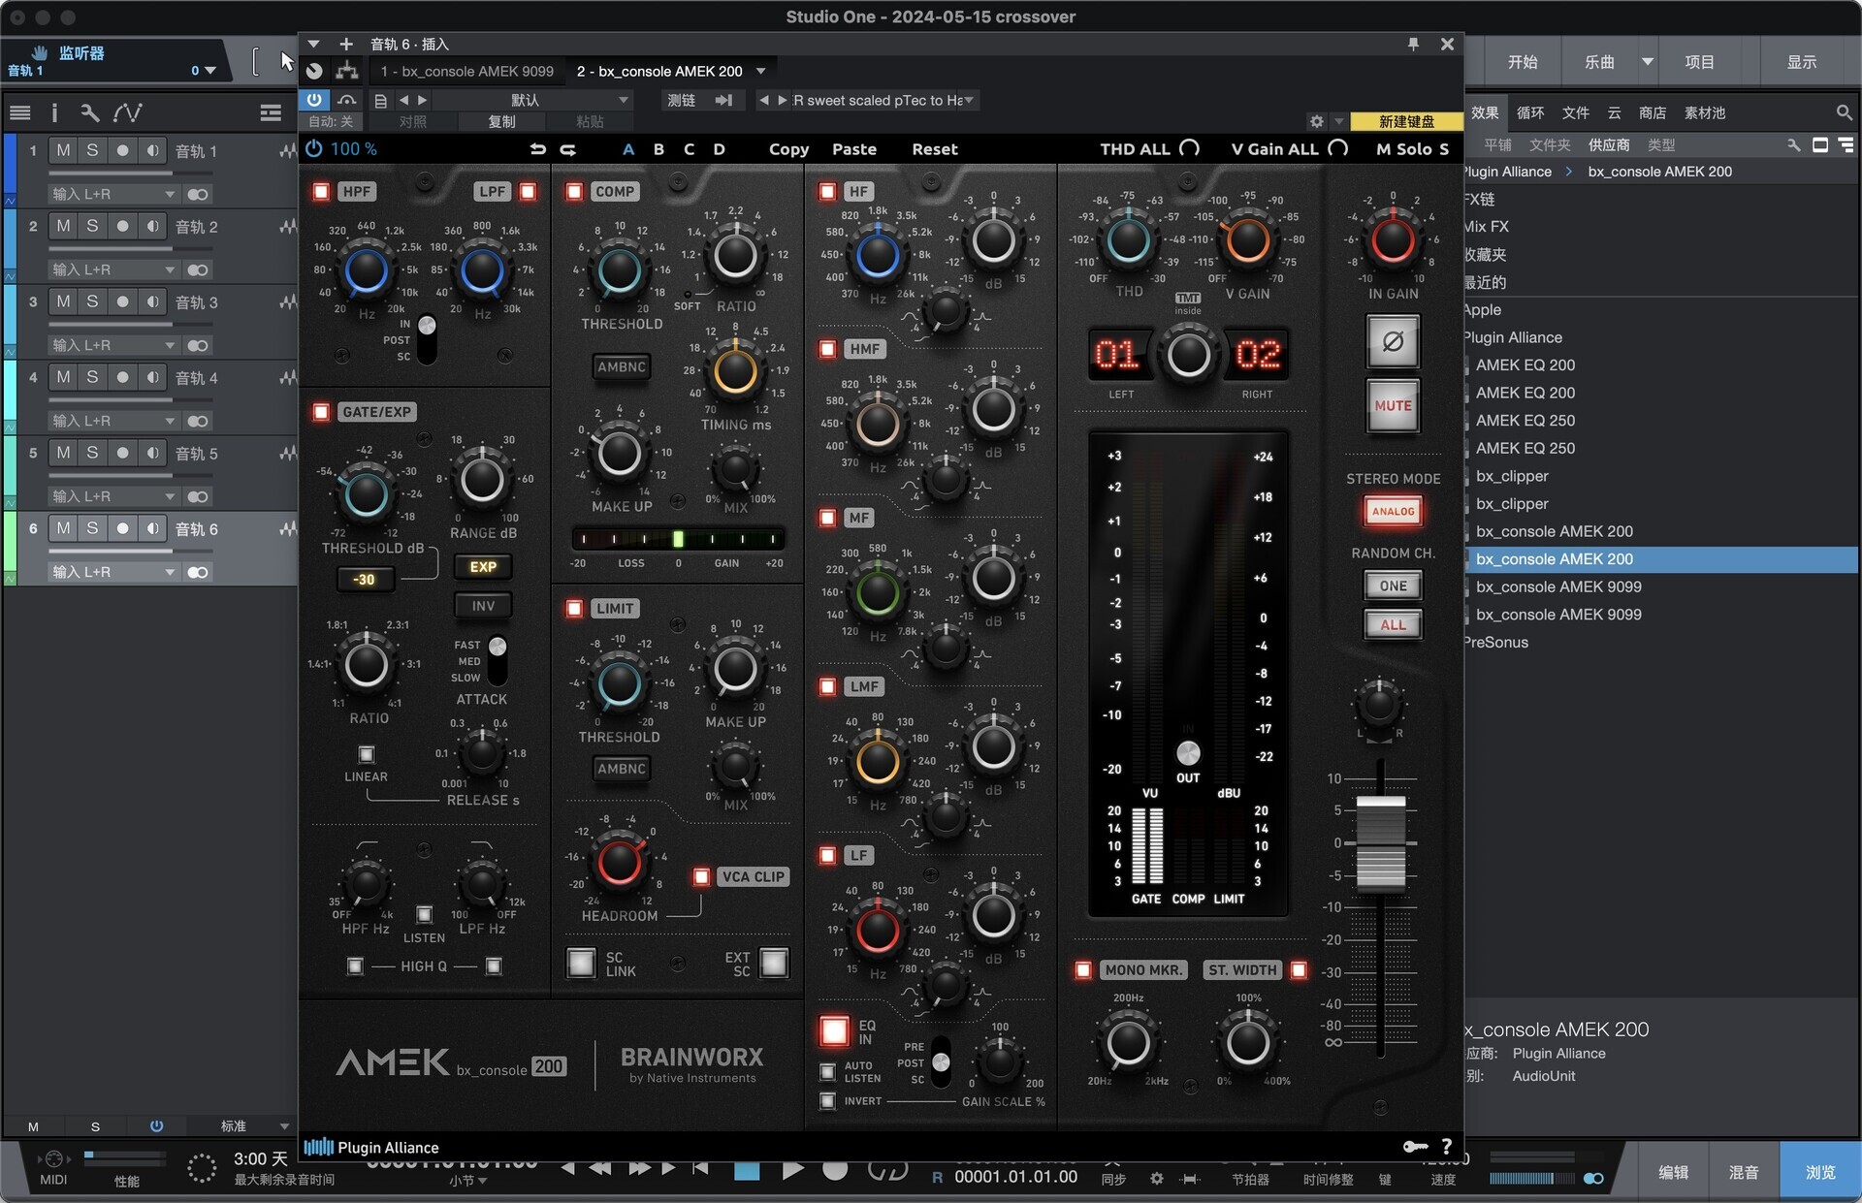This screenshot has height=1203, width=1862.
Task: Toggle the HPF enable switch
Action: [x=321, y=191]
